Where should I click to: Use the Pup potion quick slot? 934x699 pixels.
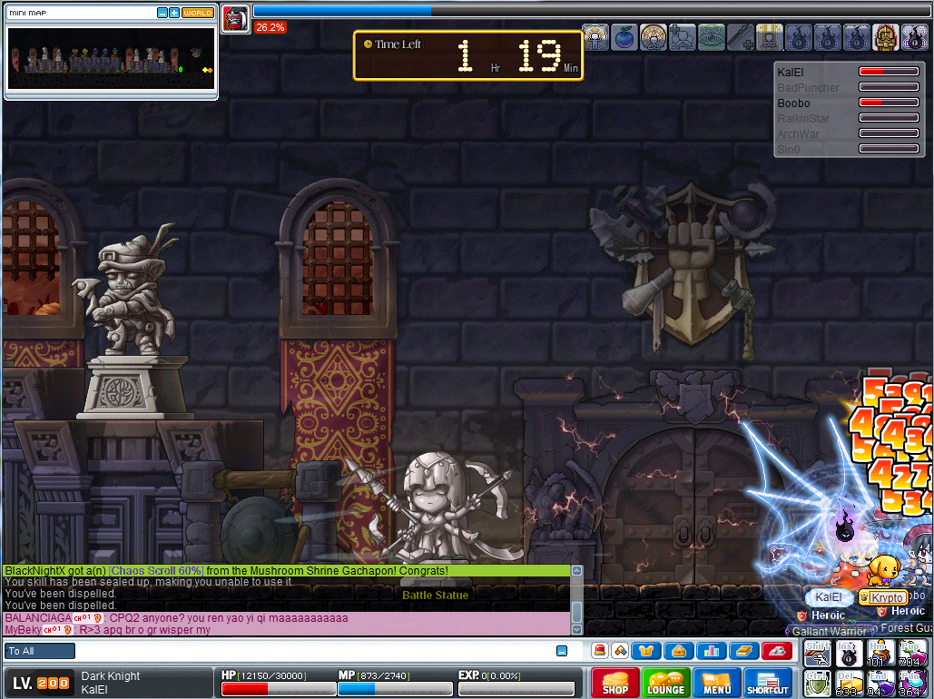(x=912, y=654)
